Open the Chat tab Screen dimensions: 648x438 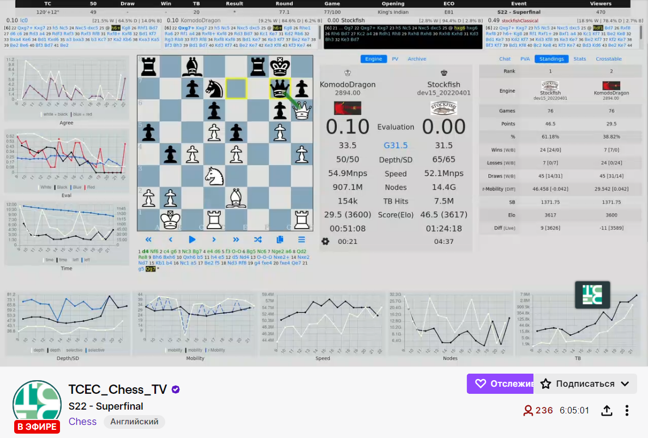pyautogui.click(x=505, y=59)
